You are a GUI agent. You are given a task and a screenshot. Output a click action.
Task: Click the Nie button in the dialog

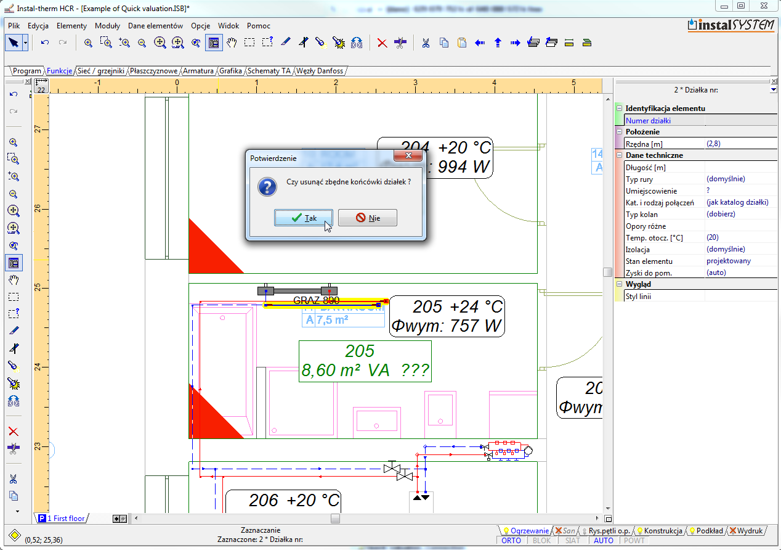(x=368, y=218)
